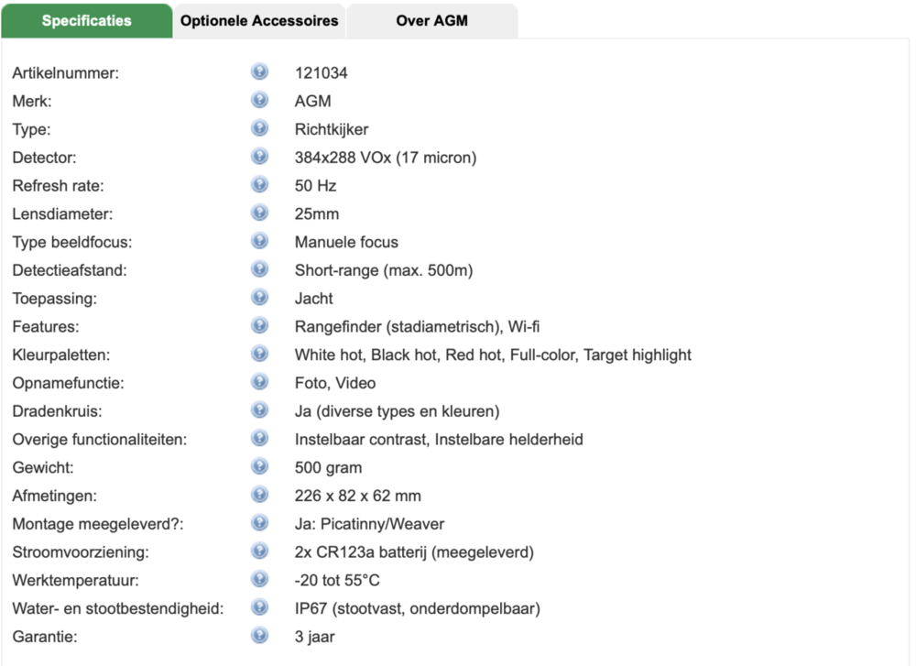Select the help icon next to Lensdiameter
Image resolution: width=916 pixels, height=666 pixels.
pyautogui.click(x=259, y=213)
